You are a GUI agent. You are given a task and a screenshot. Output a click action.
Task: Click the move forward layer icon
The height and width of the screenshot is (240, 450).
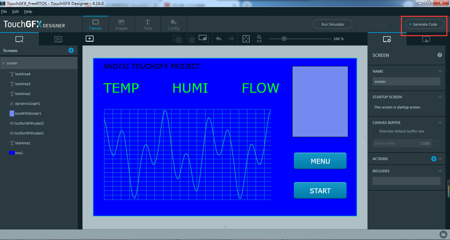click(190, 39)
